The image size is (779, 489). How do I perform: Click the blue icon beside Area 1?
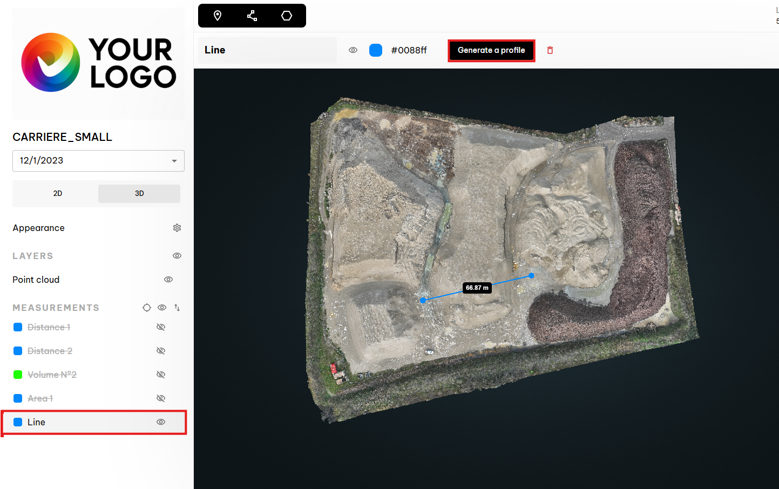[x=18, y=398]
